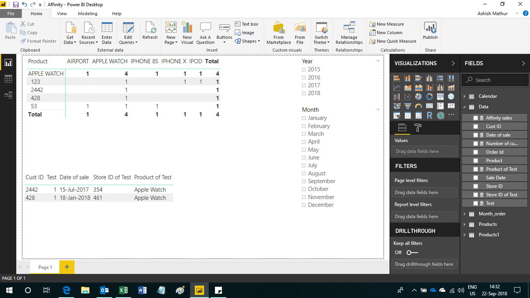Viewport: 530px width, 298px height.
Task: Switch to Data view in left sidebar
Action: coord(8,79)
